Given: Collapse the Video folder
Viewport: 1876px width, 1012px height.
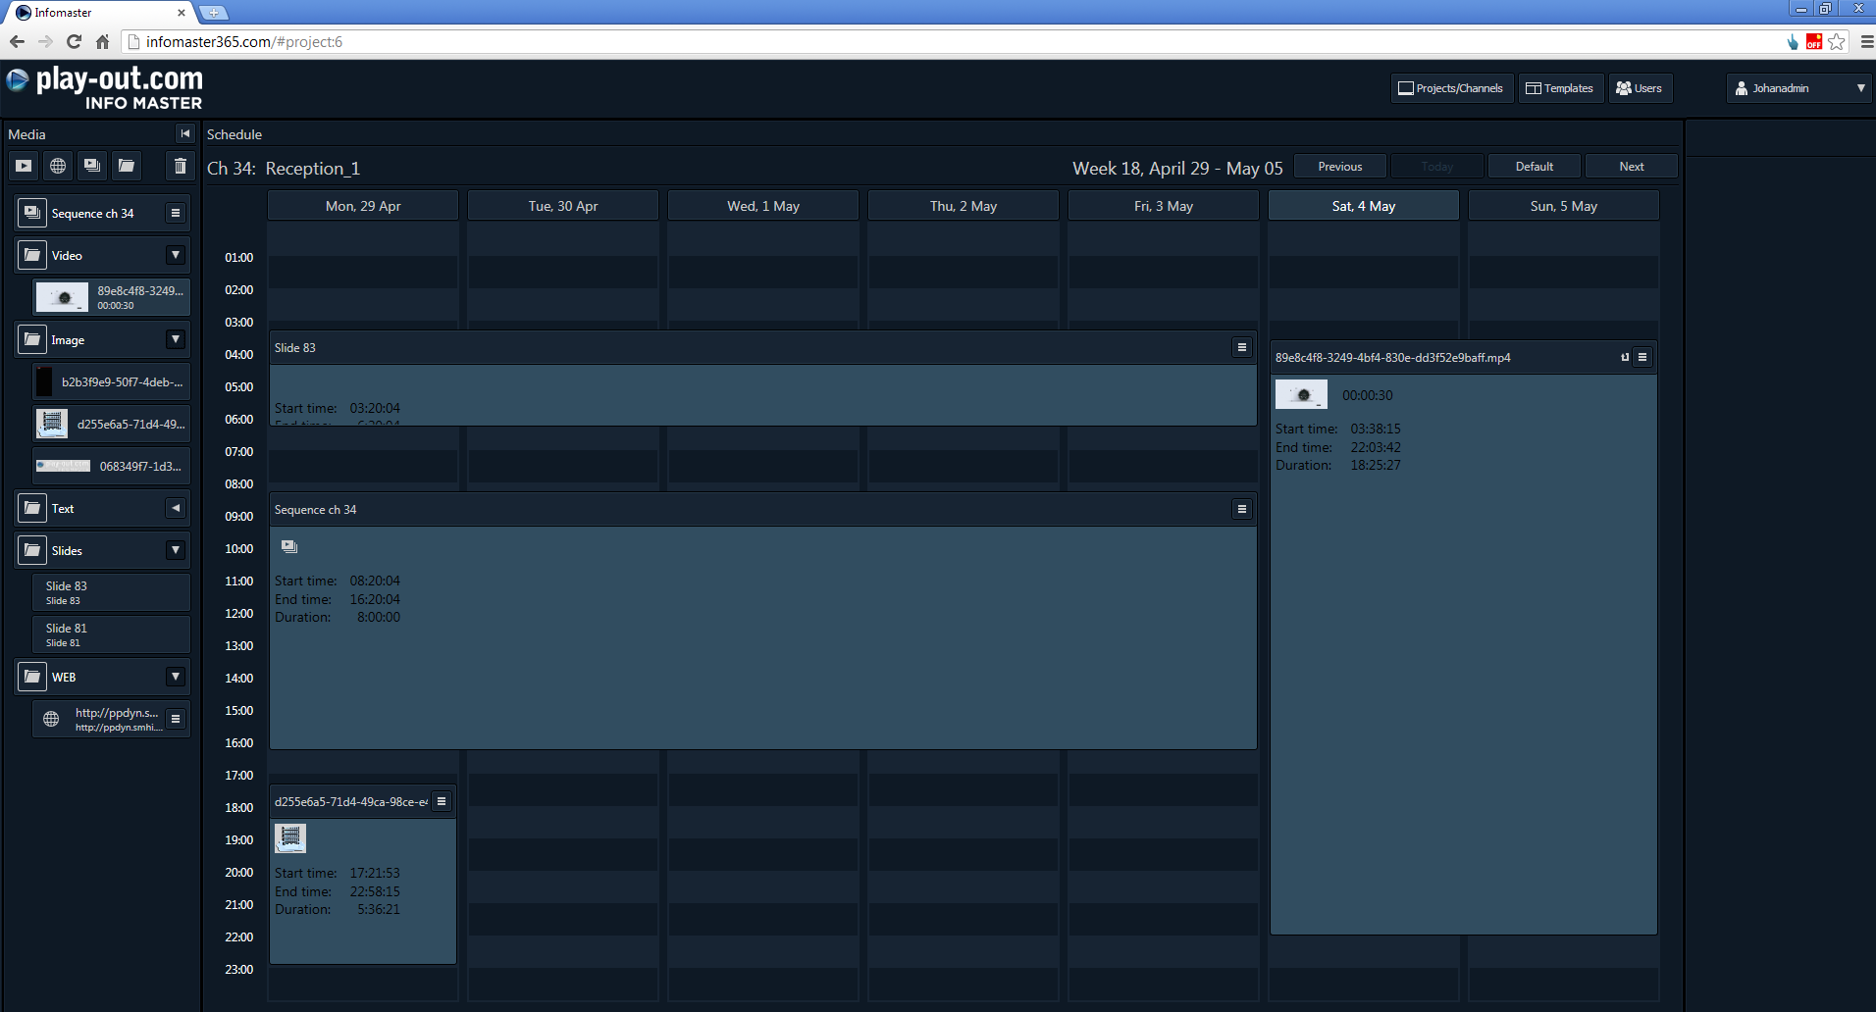Looking at the screenshot, I should [176, 255].
